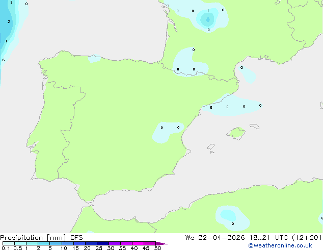Image resolution: width=323 pixels, height=250 pixels.
Task: Click the rain core over western France
Action: pyautogui.click(x=208, y=19)
